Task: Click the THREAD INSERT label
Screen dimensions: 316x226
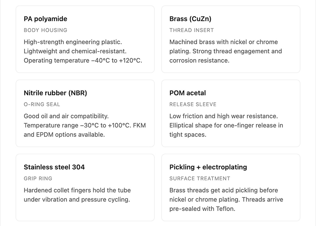Action: [x=192, y=30]
